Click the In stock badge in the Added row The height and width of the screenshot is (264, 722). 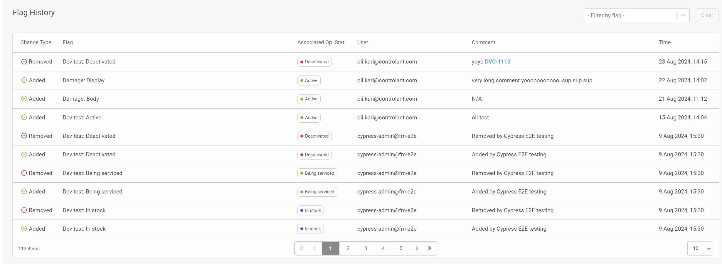pos(310,229)
